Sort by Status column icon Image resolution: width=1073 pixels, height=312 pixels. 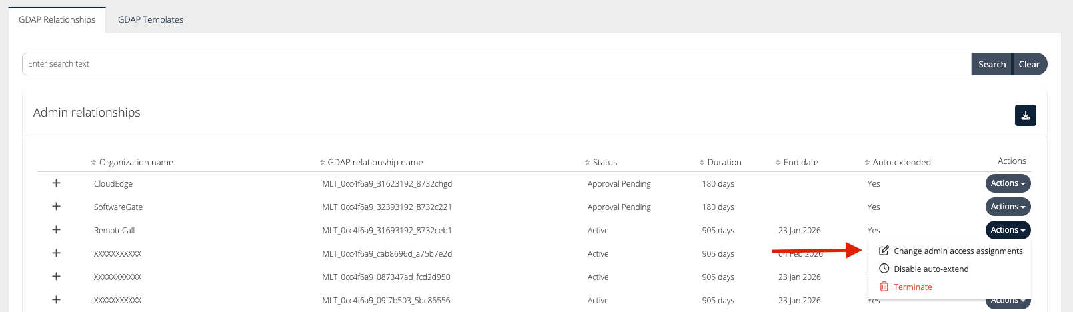[x=587, y=163]
